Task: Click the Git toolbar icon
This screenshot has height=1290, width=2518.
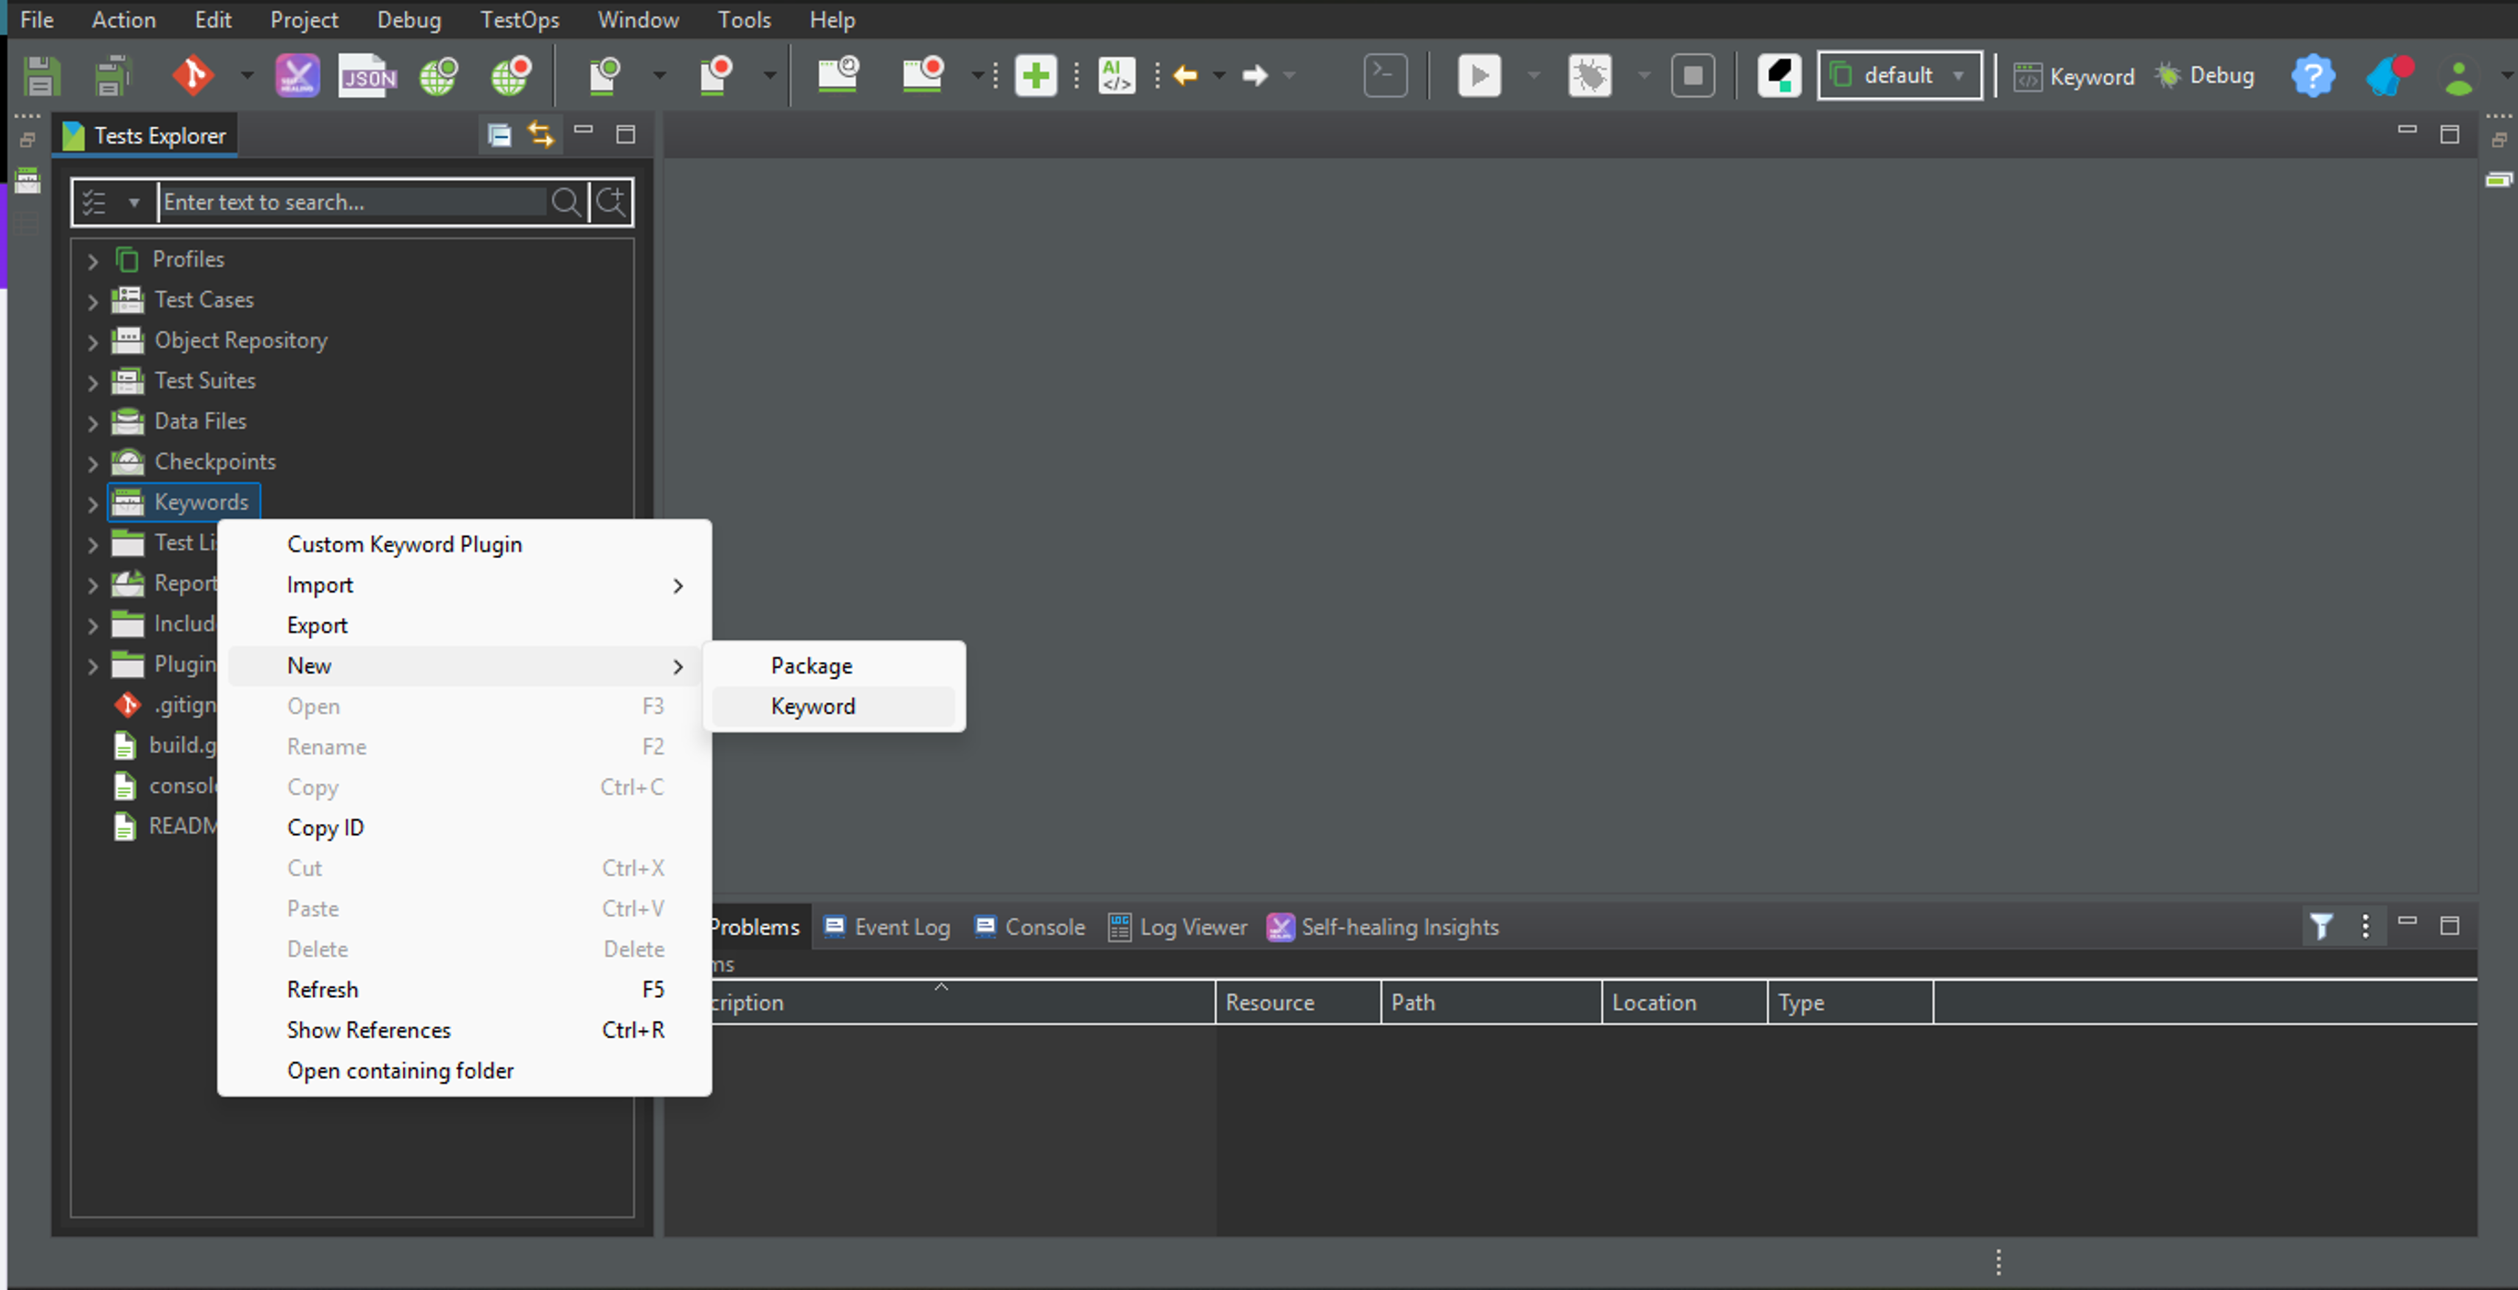Action: 193,75
